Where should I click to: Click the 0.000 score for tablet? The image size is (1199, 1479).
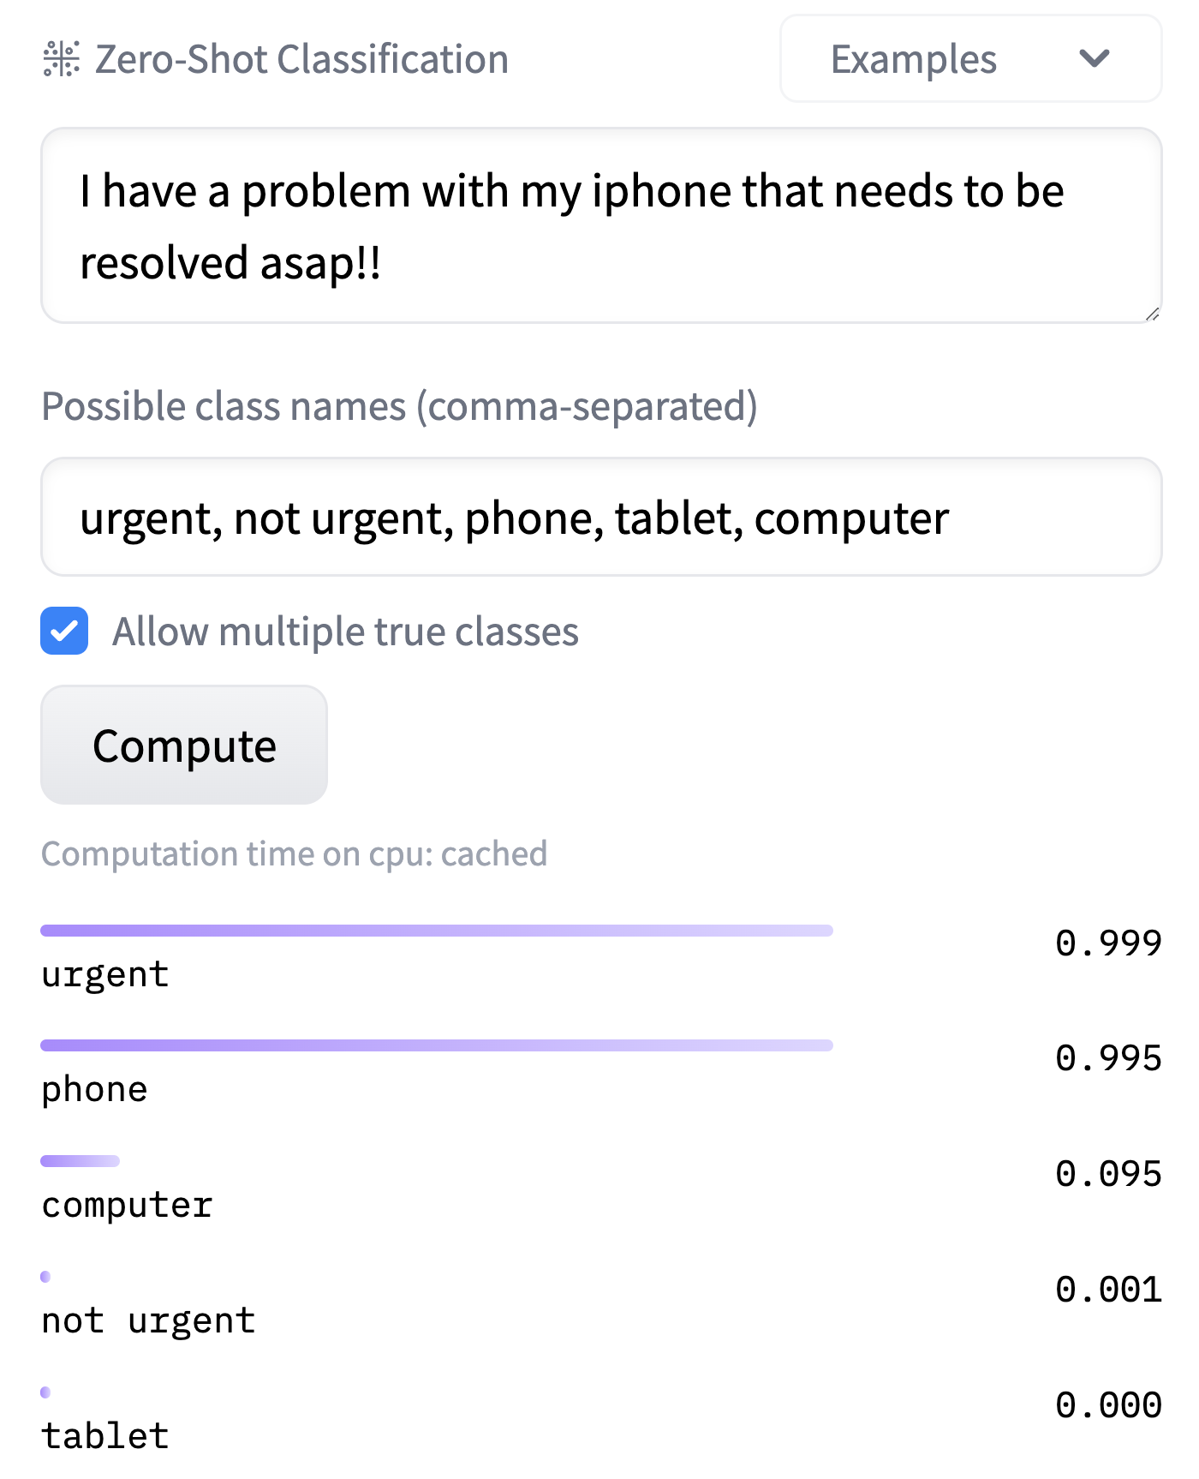(x=1108, y=1405)
